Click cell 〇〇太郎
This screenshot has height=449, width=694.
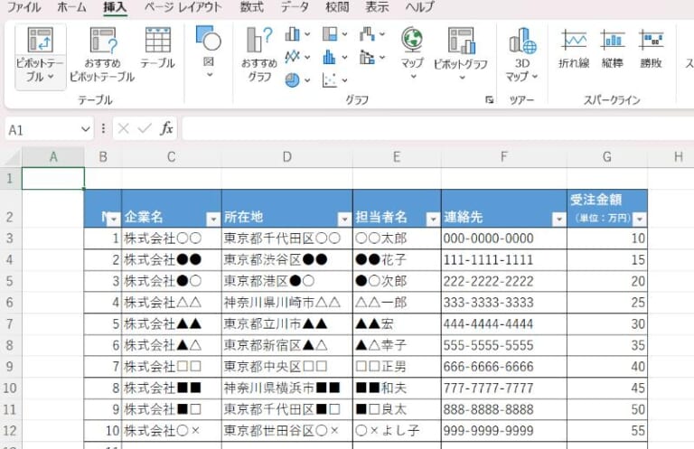click(x=397, y=239)
